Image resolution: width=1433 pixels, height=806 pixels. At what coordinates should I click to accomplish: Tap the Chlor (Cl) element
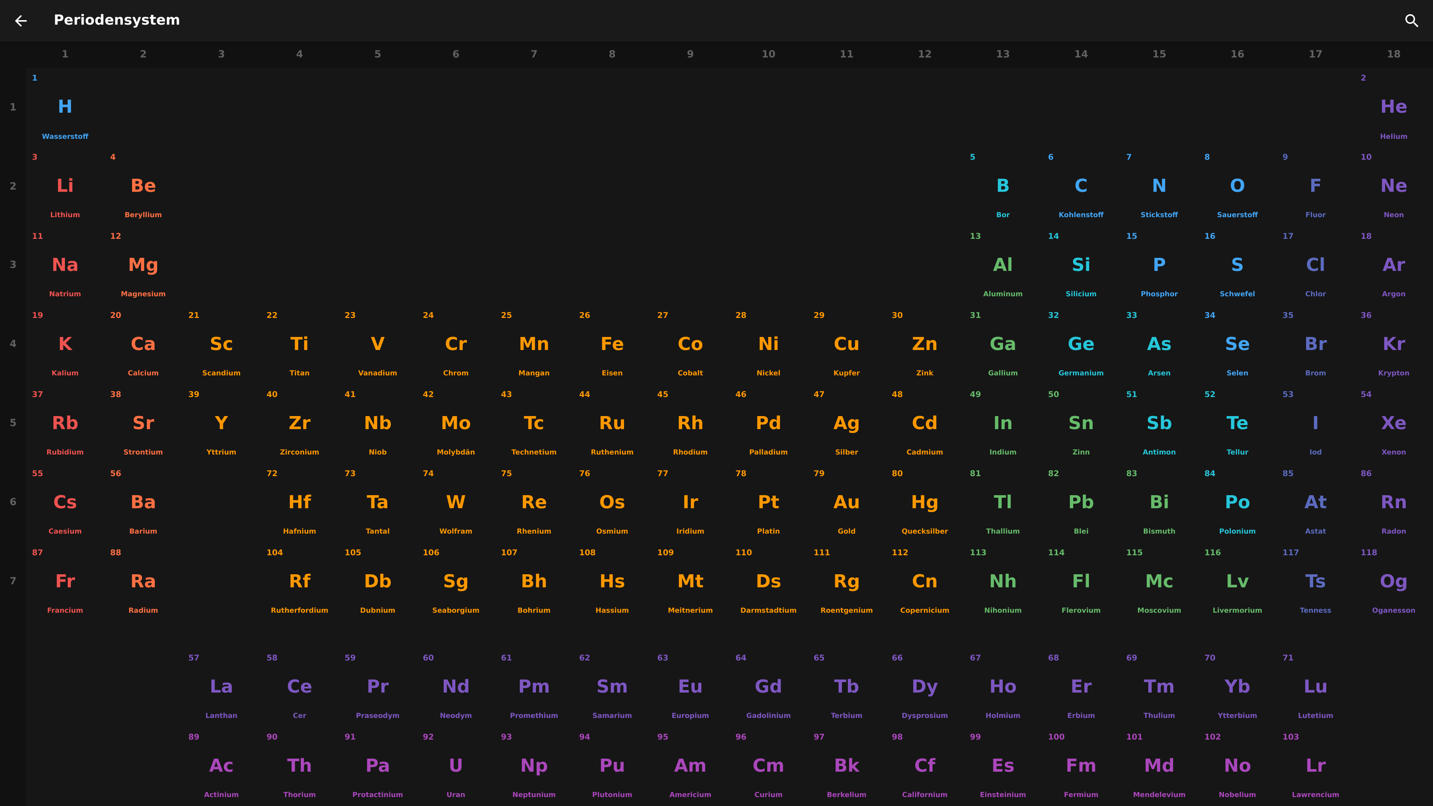1315,265
